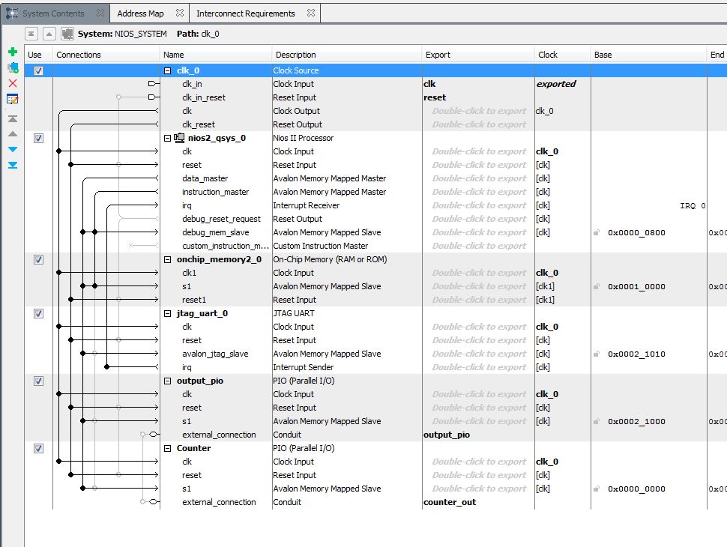
Task: Collapse the clk_0 tree node
Action: (168, 70)
